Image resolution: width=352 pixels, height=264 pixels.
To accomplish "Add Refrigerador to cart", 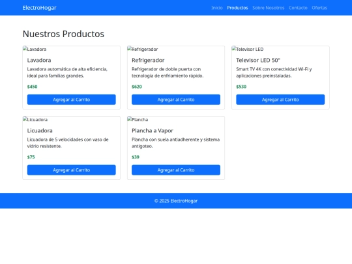I will tap(176, 100).
